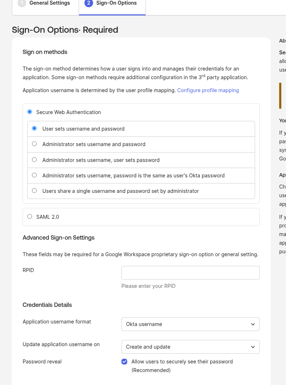Choose Administrator sets username, user sets password
Viewport: 286px width, 385px height.
(34, 160)
